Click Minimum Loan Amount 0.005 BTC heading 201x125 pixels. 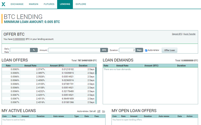pyautogui.click(x=32, y=22)
